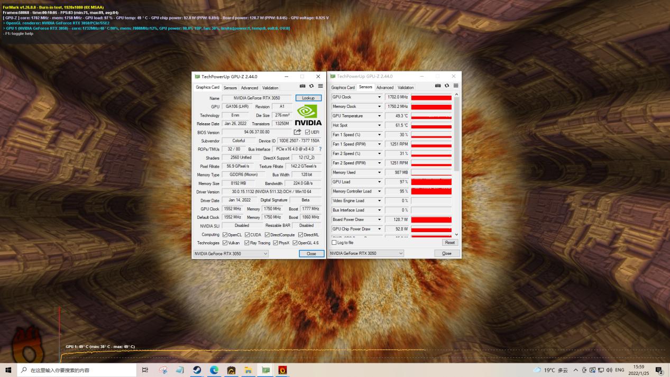Switch to the Sensors tab
This screenshot has width=670, height=377.
(230, 87)
